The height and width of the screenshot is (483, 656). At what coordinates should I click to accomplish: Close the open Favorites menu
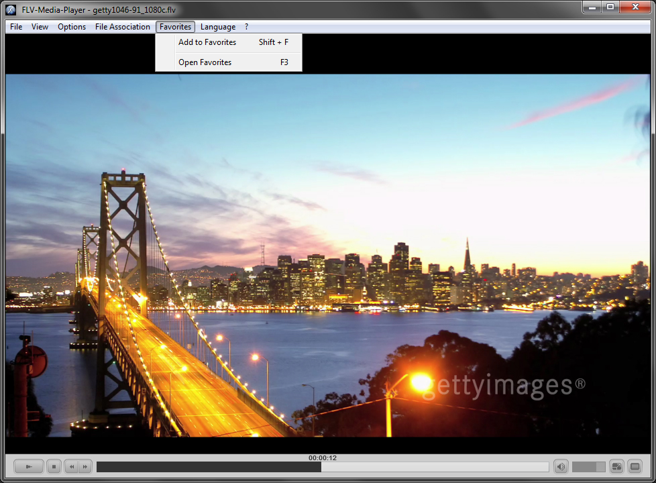tap(175, 27)
